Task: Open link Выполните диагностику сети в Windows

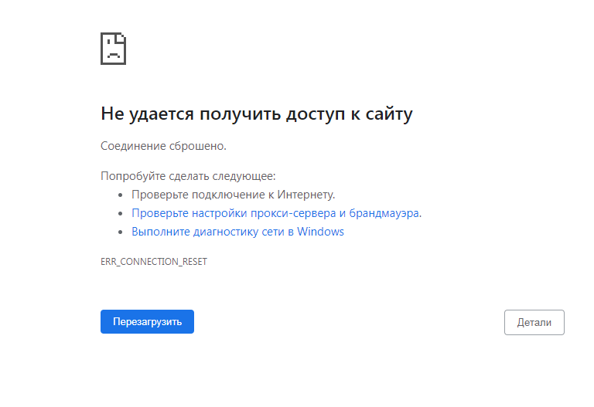Action: click(x=237, y=232)
